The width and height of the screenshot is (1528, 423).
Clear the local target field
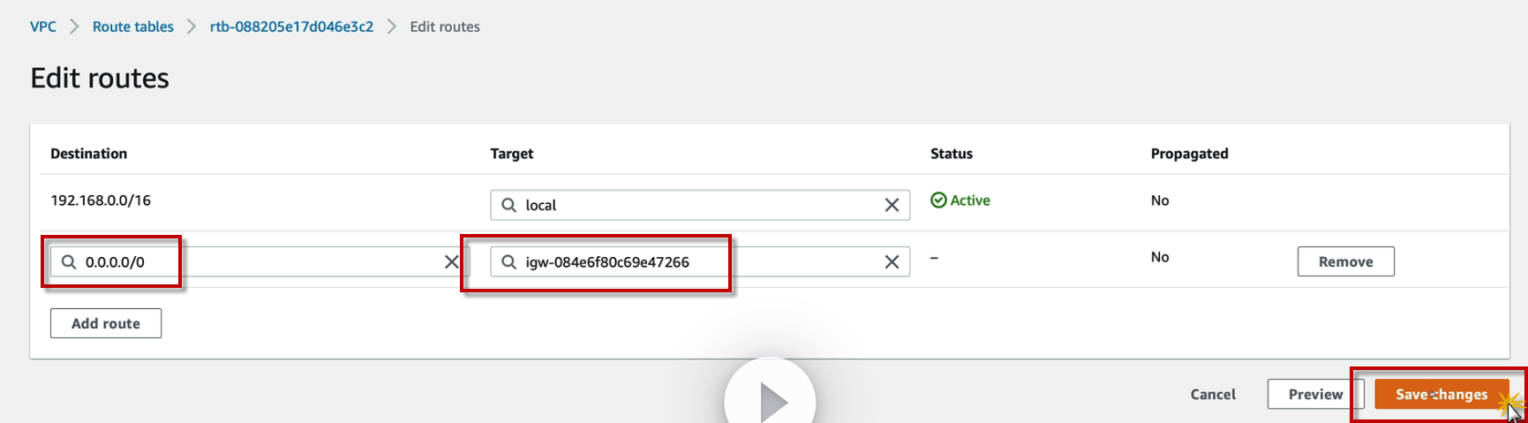892,205
